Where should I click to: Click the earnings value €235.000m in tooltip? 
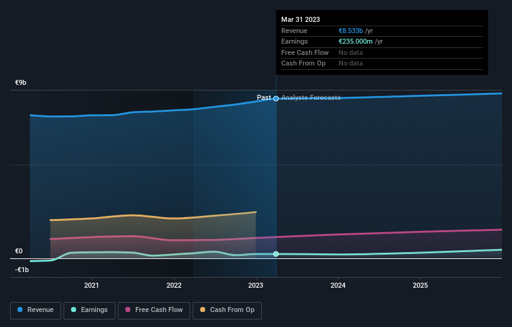pyautogui.click(x=355, y=41)
